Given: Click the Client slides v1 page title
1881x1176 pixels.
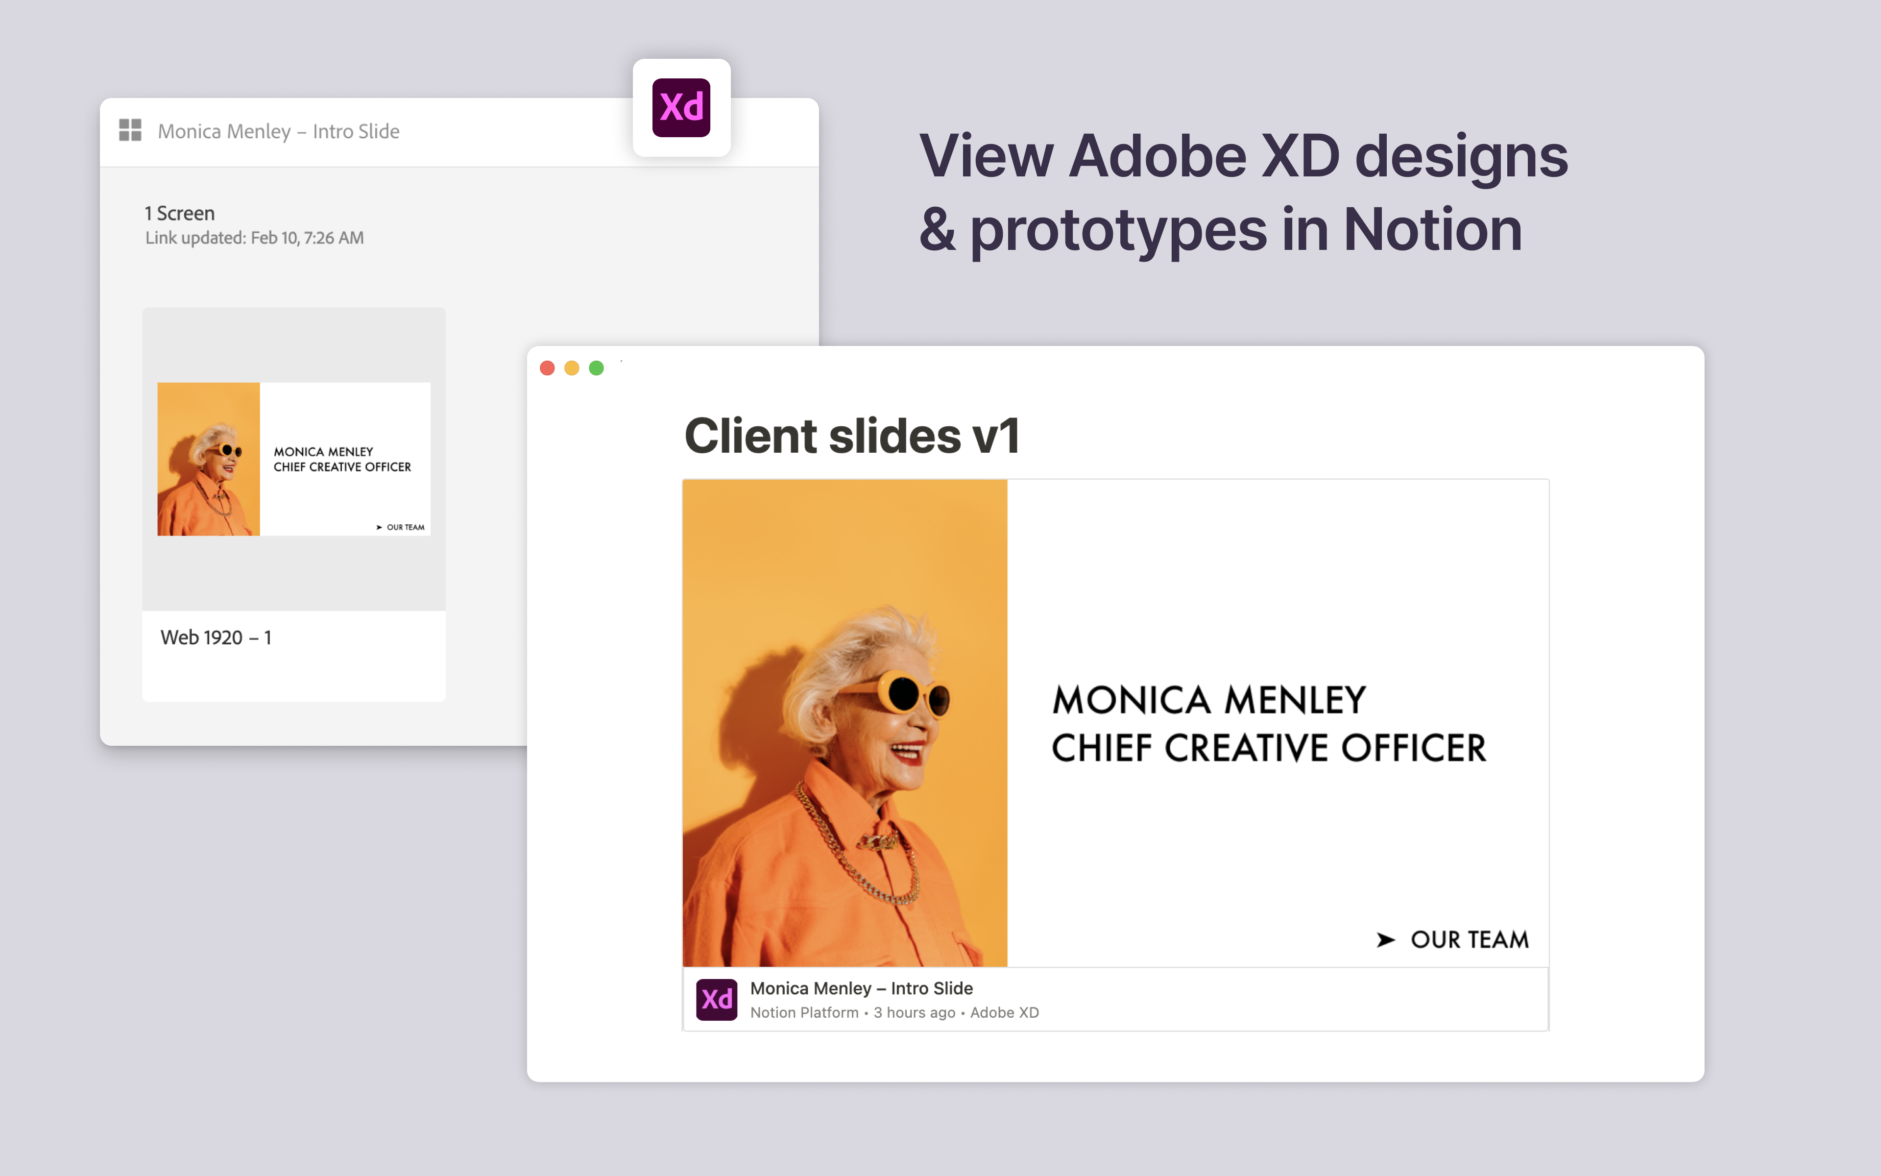Looking at the screenshot, I should pyautogui.click(x=852, y=436).
